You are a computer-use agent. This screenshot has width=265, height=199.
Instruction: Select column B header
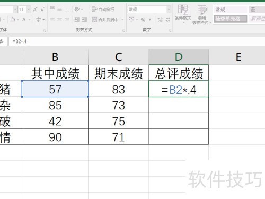[x=55, y=57]
